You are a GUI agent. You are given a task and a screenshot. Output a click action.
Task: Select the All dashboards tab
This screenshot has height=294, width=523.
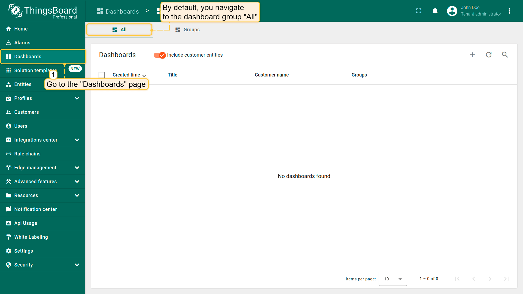coord(119,30)
